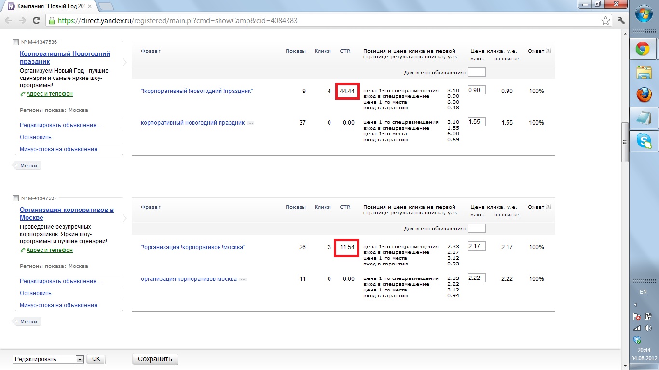This screenshot has height=370, width=659.
Task: Choose "Минус-слова на объявление" for ad M-41347536
Action: coord(58,149)
